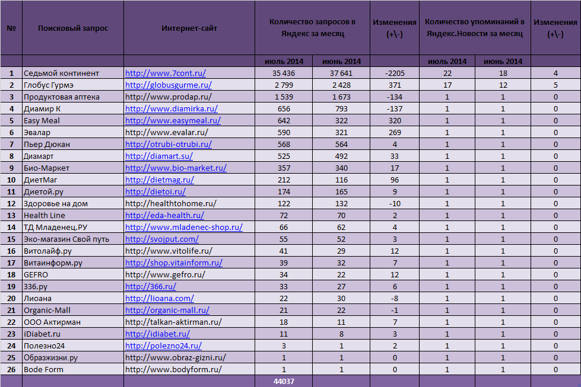Click the news count 17
This screenshot has width=581, height=387.
tap(447, 85)
